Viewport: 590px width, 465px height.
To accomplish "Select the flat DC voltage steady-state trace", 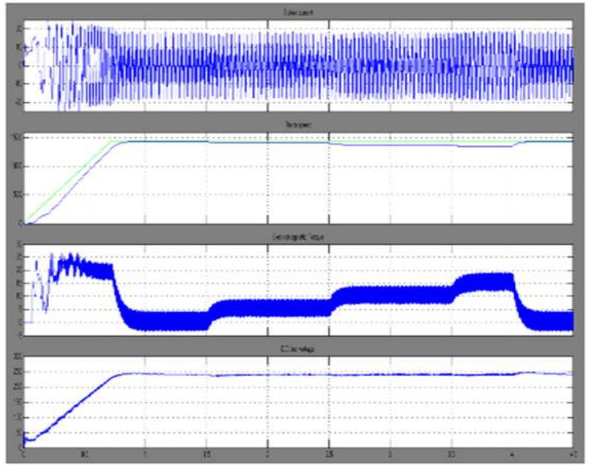I will coord(347,374).
